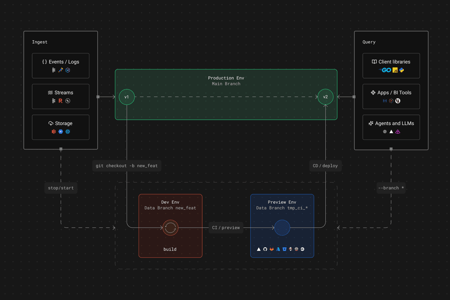Select the yellow JS logo
450x300 pixels.
[395, 70]
